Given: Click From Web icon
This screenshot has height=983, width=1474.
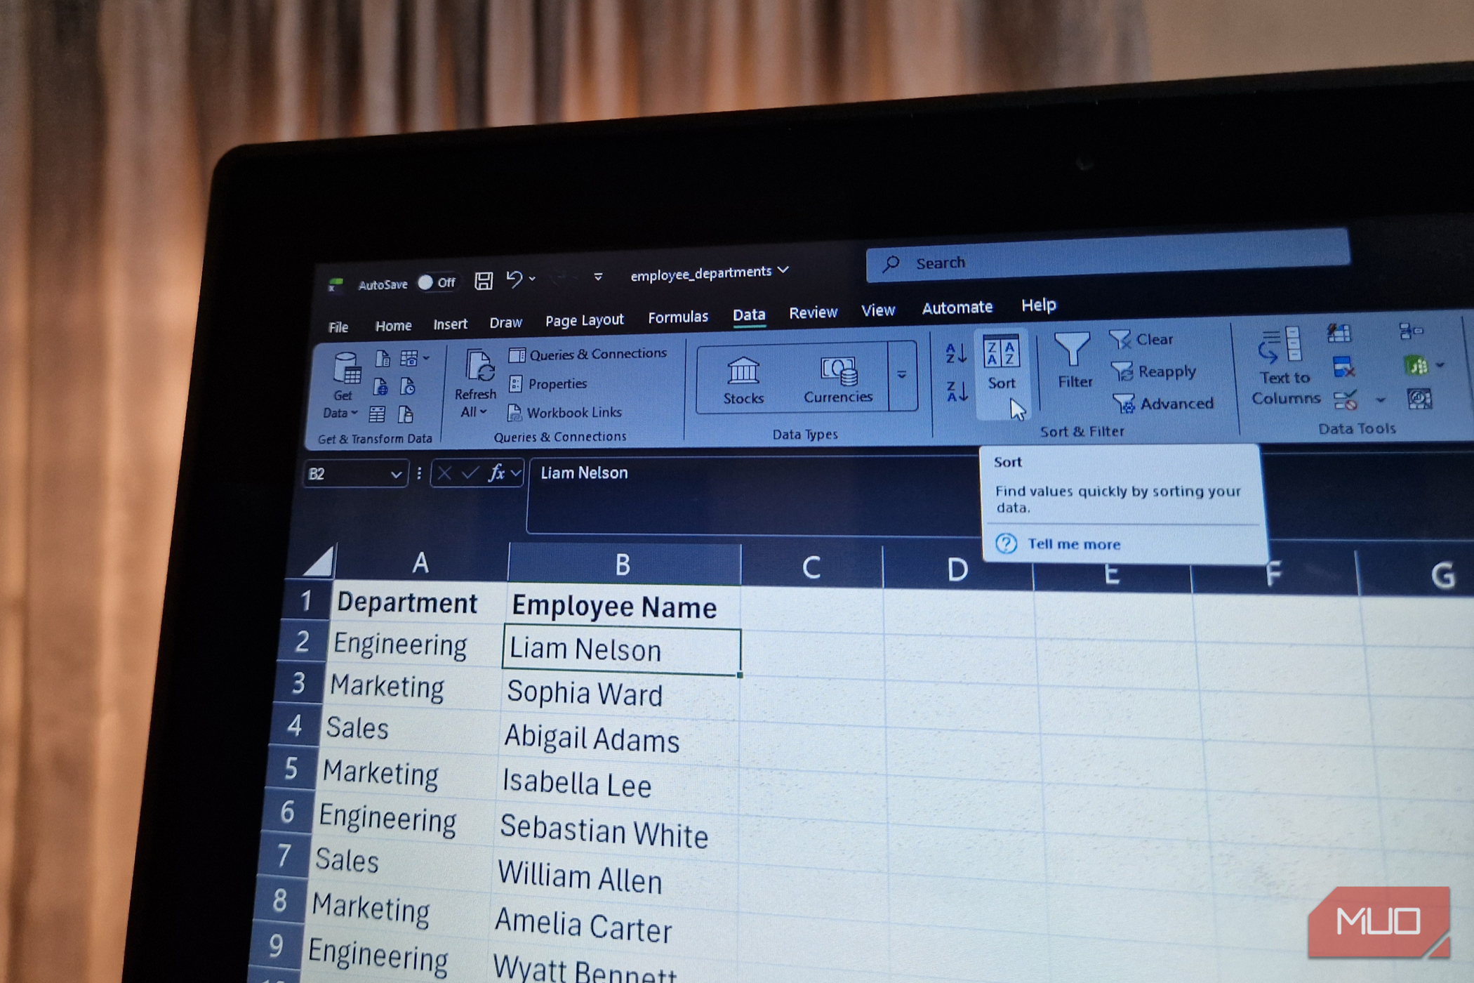Looking at the screenshot, I should click(380, 386).
